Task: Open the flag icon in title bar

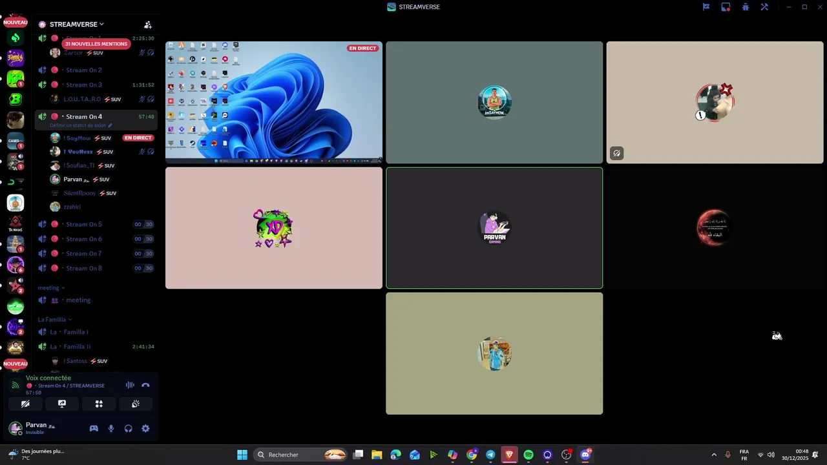Action: point(706,7)
